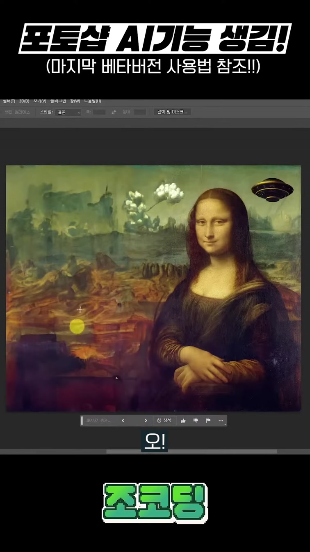Open the 도움말(H) menu
Screen dimensions: 310x552
click(93, 101)
